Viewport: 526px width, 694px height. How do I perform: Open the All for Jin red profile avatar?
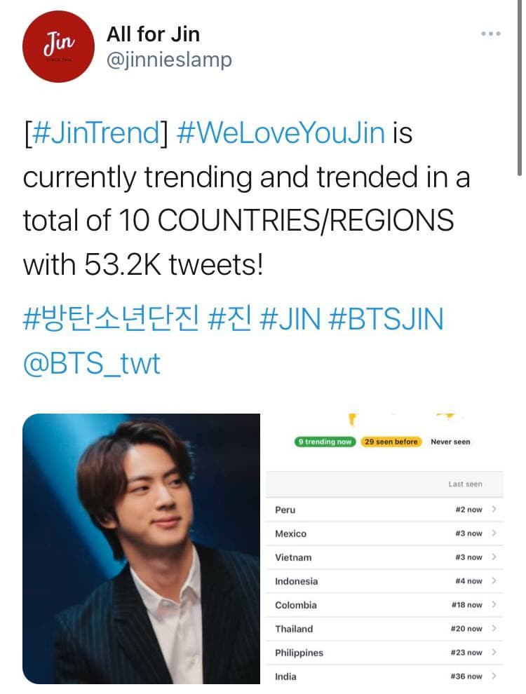pos(58,46)
